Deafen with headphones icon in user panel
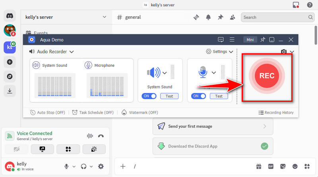The width and height of the screenshot is (318, 177). pos(83,166)
